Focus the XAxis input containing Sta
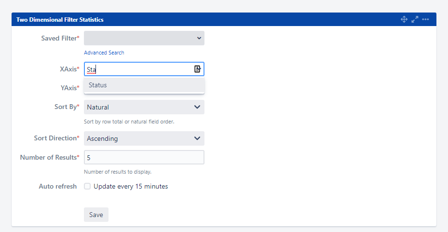This screenshot has width=448, height=232. click(x=144, y=69)
